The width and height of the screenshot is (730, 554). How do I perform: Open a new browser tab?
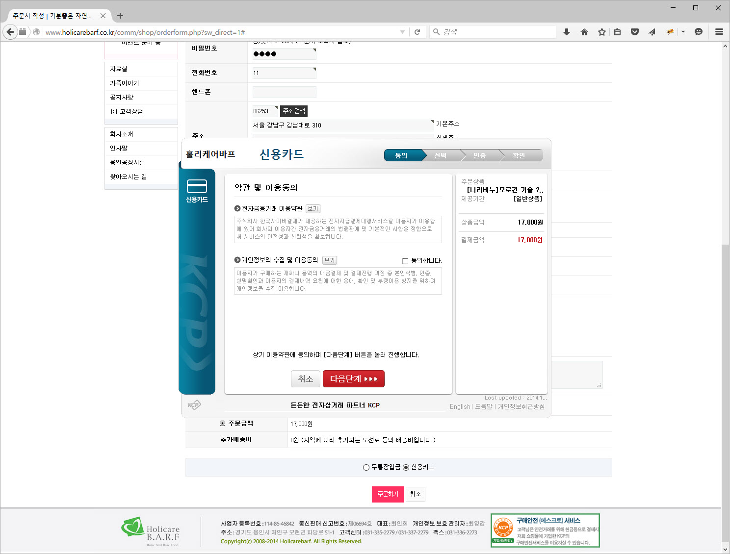pos(120,16)
